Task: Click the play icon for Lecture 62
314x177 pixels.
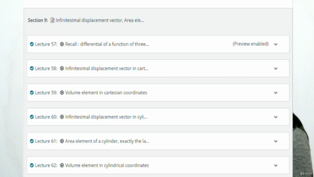Action: [x=62, y=165]
